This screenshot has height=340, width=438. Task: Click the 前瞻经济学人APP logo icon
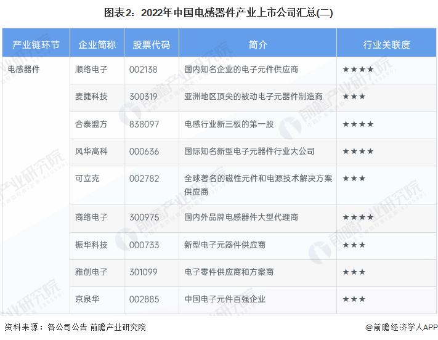point(360,327)
